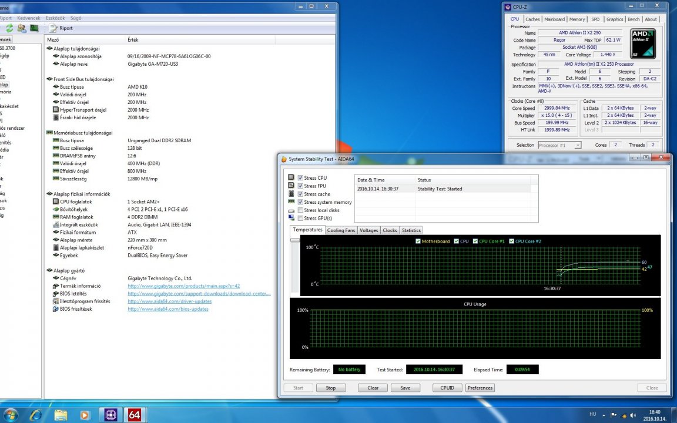Click the Alaplap tulajdonságai section icon
This screenshot has width=677, height=423.
click(x=49, y=48)
